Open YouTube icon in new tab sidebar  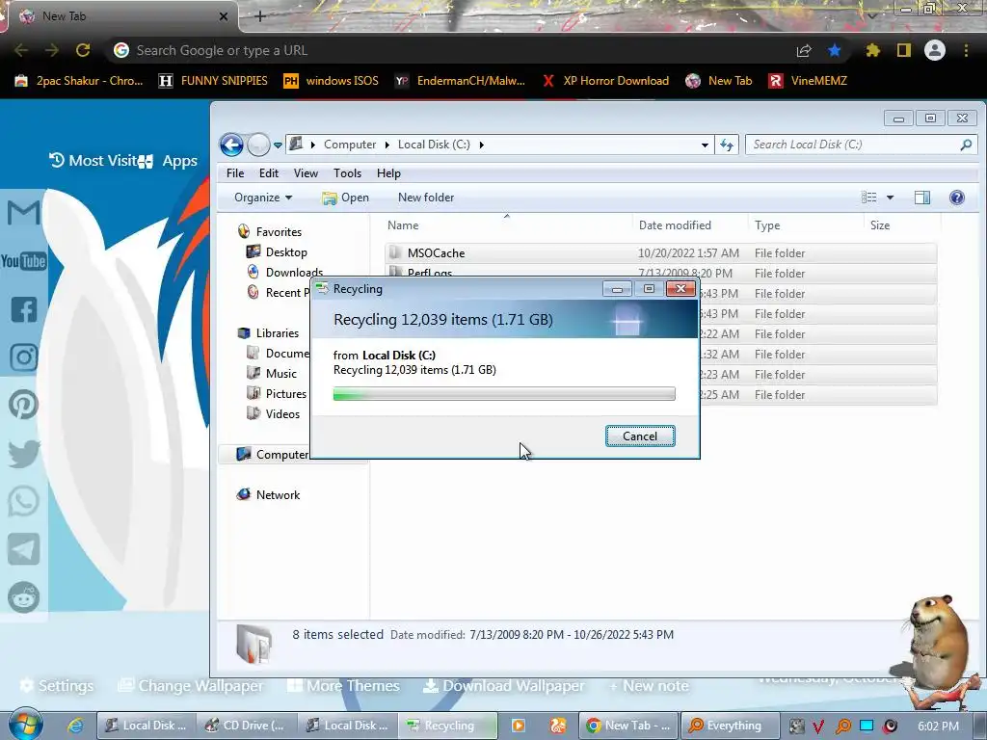23,261
